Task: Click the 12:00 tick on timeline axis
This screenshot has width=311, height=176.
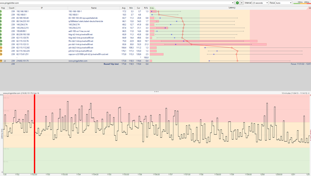Action: (262, 175)
